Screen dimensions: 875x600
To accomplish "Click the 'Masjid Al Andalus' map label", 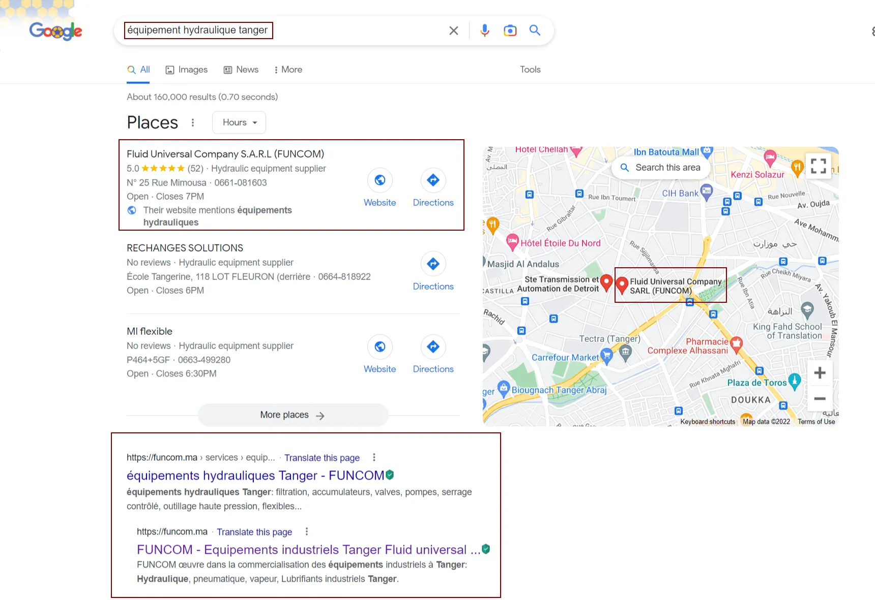I will tap(523, 264).
